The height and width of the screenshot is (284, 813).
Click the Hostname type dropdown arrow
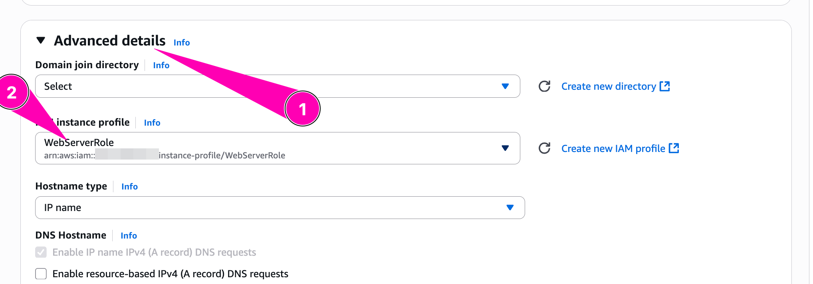(510, 207)
